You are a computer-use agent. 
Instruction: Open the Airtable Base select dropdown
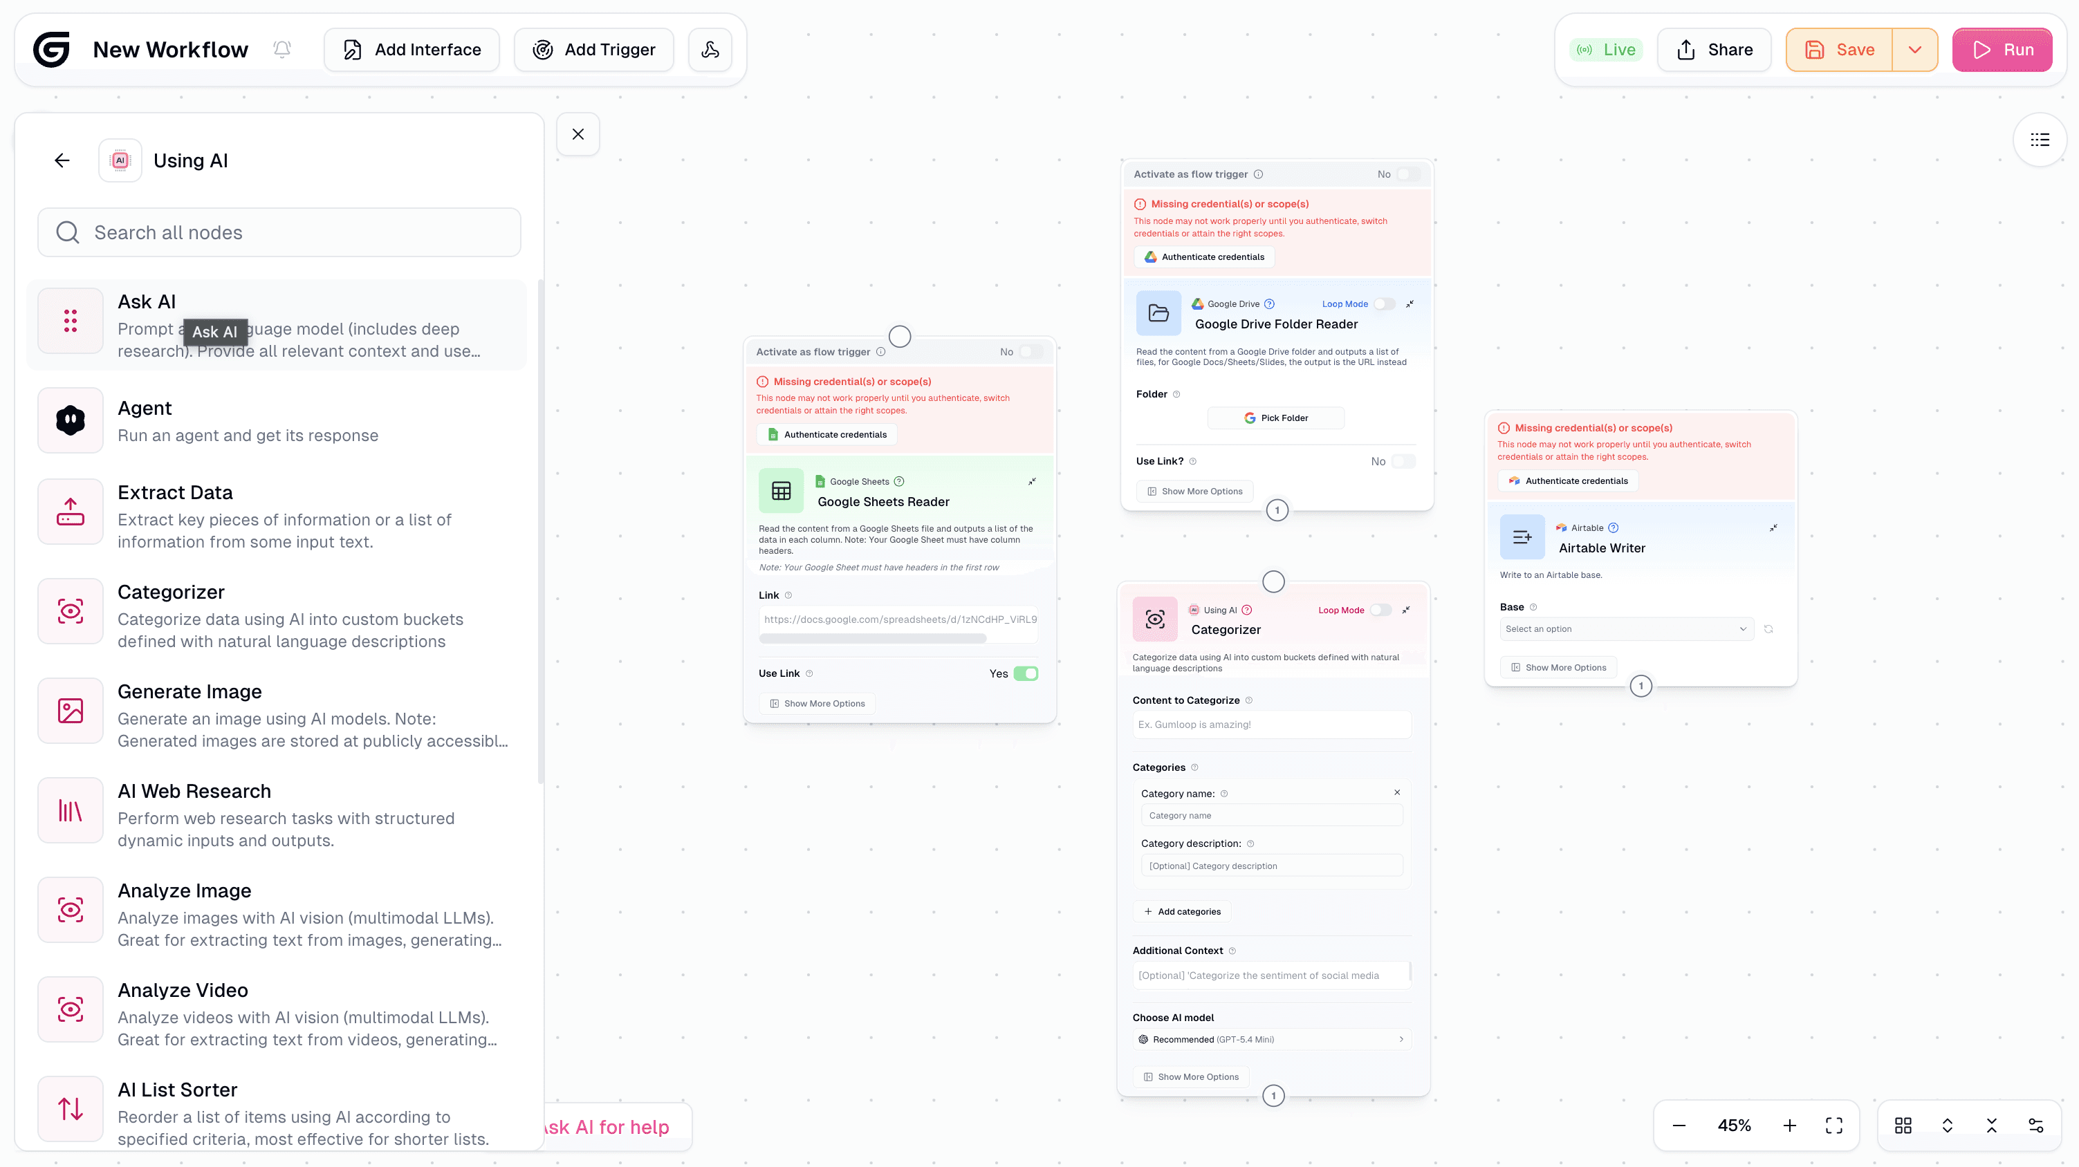(x=1625, y=629)
